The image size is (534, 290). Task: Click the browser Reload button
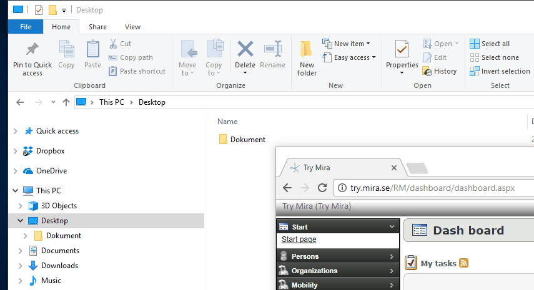pos(322,188)
